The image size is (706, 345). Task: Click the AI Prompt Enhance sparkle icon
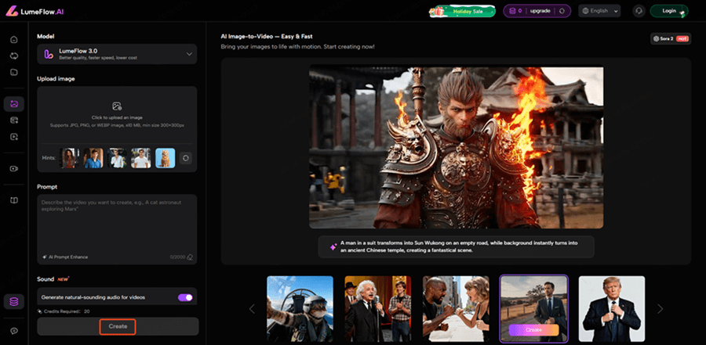point(45,257)
